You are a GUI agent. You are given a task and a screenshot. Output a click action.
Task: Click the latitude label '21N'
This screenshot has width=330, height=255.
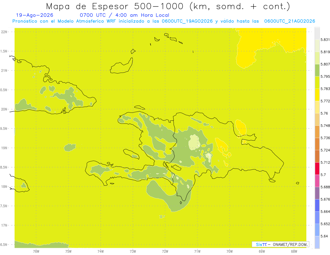4,70
